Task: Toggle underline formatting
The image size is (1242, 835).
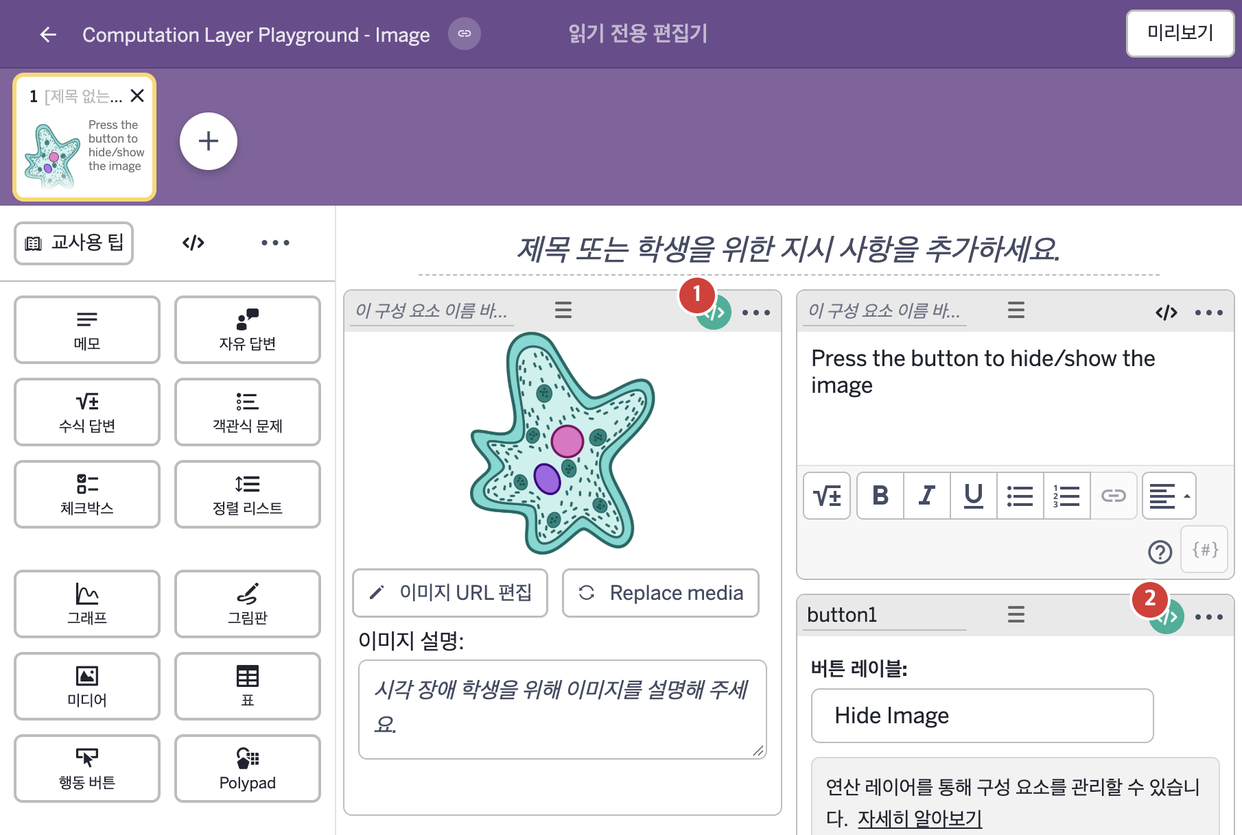Action: tap(974, 496)
